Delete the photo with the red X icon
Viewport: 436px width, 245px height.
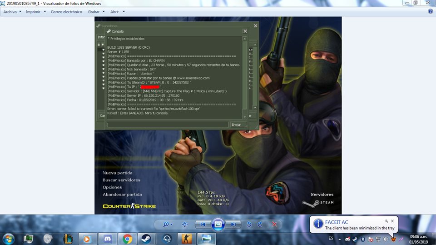[x=274, y=225]
